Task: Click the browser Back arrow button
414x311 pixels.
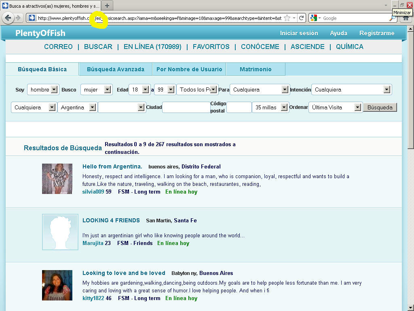Action: click(8, 18)
